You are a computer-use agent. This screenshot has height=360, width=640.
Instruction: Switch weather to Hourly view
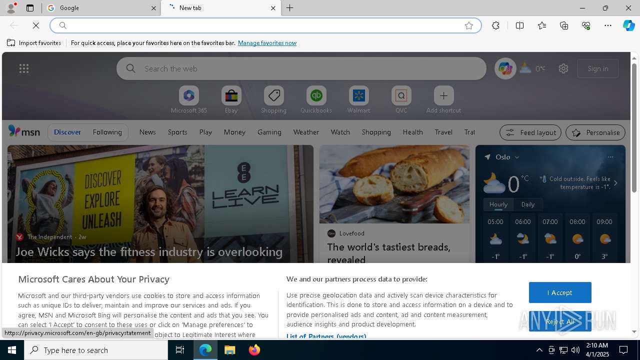[498, 204]
